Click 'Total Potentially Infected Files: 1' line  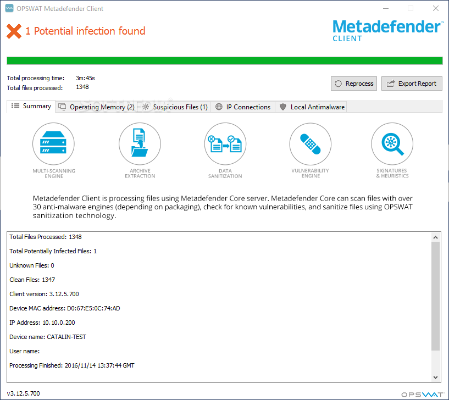pyautogui.click(x=53, y=251)
